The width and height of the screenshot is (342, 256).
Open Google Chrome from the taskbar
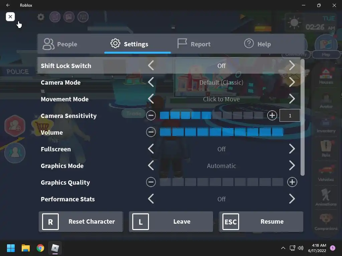pyautogui.click(x=40, y=248)
